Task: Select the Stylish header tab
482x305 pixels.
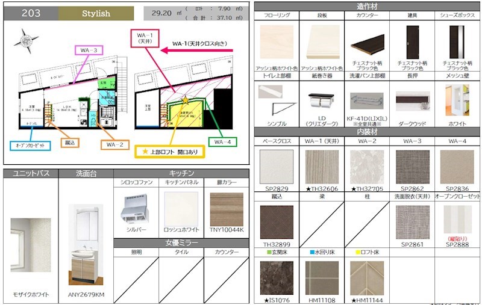Action: tap(96, 13)
